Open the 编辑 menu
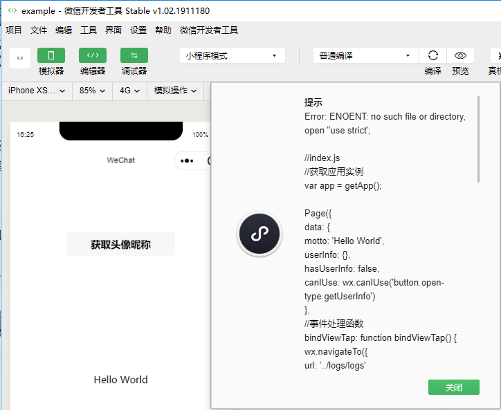This screenshot has width=501, height=410. [64, 30]
